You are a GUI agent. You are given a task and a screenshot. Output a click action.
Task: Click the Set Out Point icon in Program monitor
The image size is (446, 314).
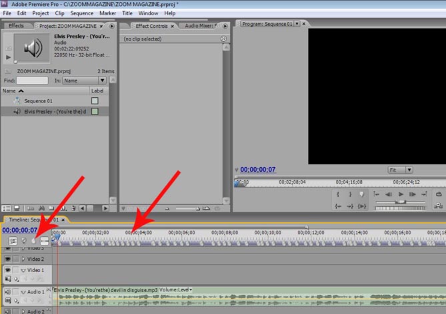tap(349, 194)
